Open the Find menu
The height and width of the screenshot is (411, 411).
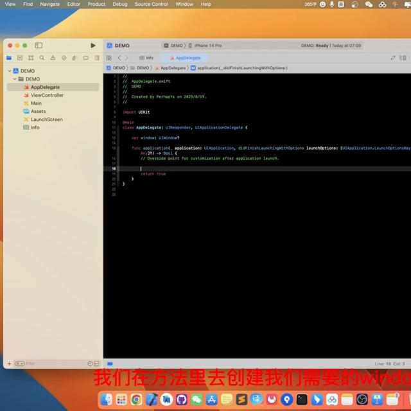pyautogui.click(x=28, y=4)
